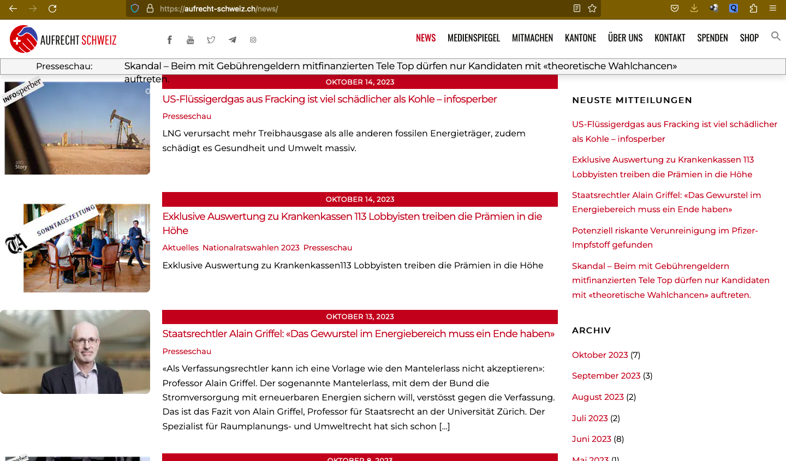Open article title Exklusive Auswertung zu Krankenkassen
This screenshot has width=786, height=461.
point(352,223)
